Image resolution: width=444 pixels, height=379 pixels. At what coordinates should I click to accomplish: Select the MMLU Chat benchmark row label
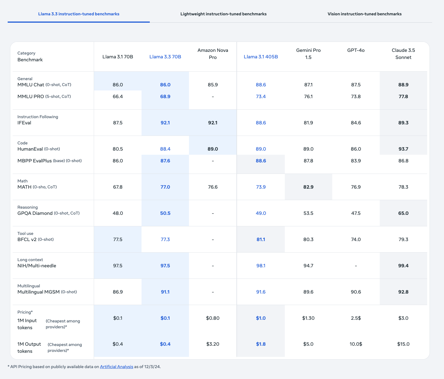point(44,85)
